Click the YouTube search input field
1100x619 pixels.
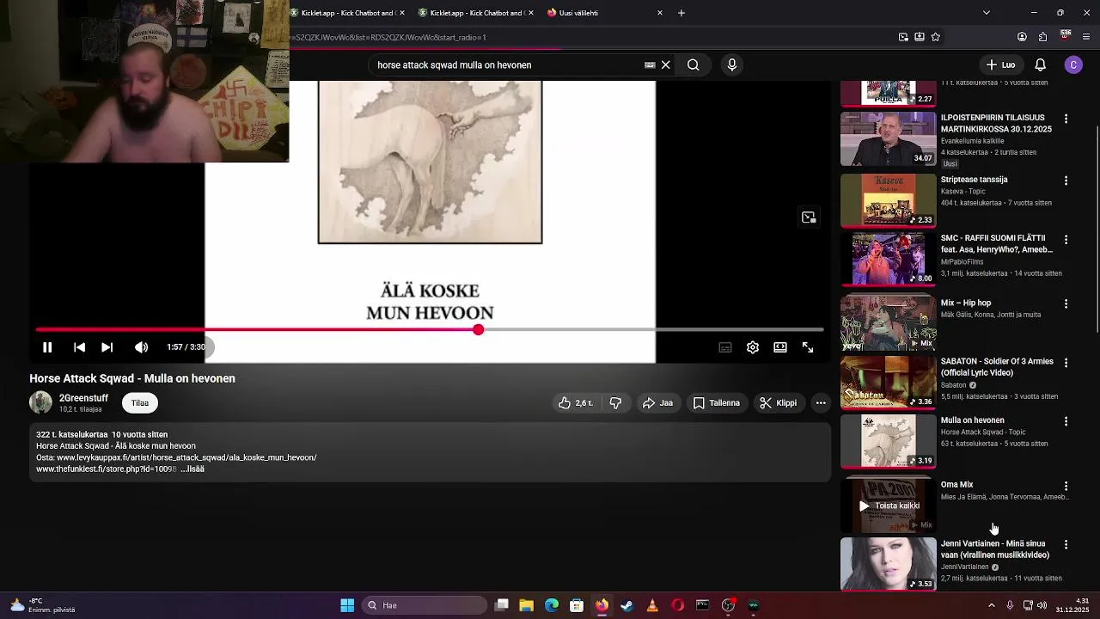(x=507, y=64)
